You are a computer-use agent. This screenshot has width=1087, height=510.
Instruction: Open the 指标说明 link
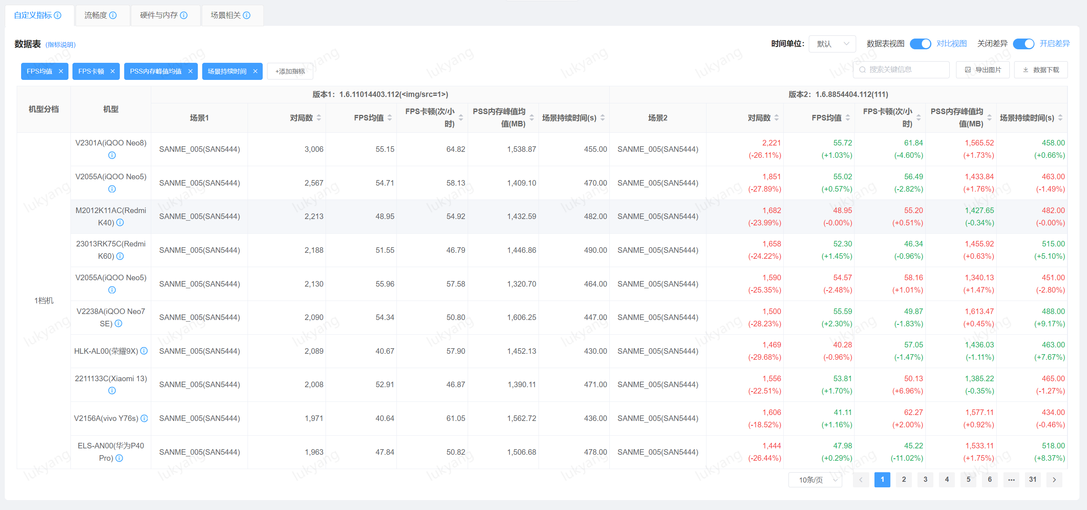coord(60,45)
